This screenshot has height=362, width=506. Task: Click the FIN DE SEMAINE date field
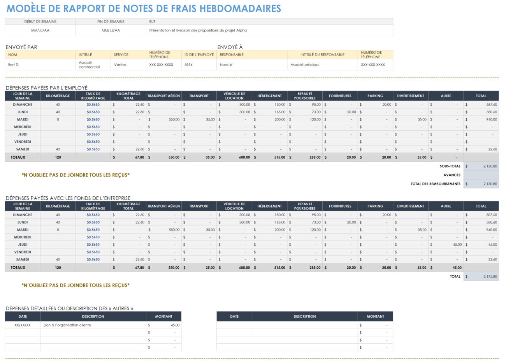(110, 30)
